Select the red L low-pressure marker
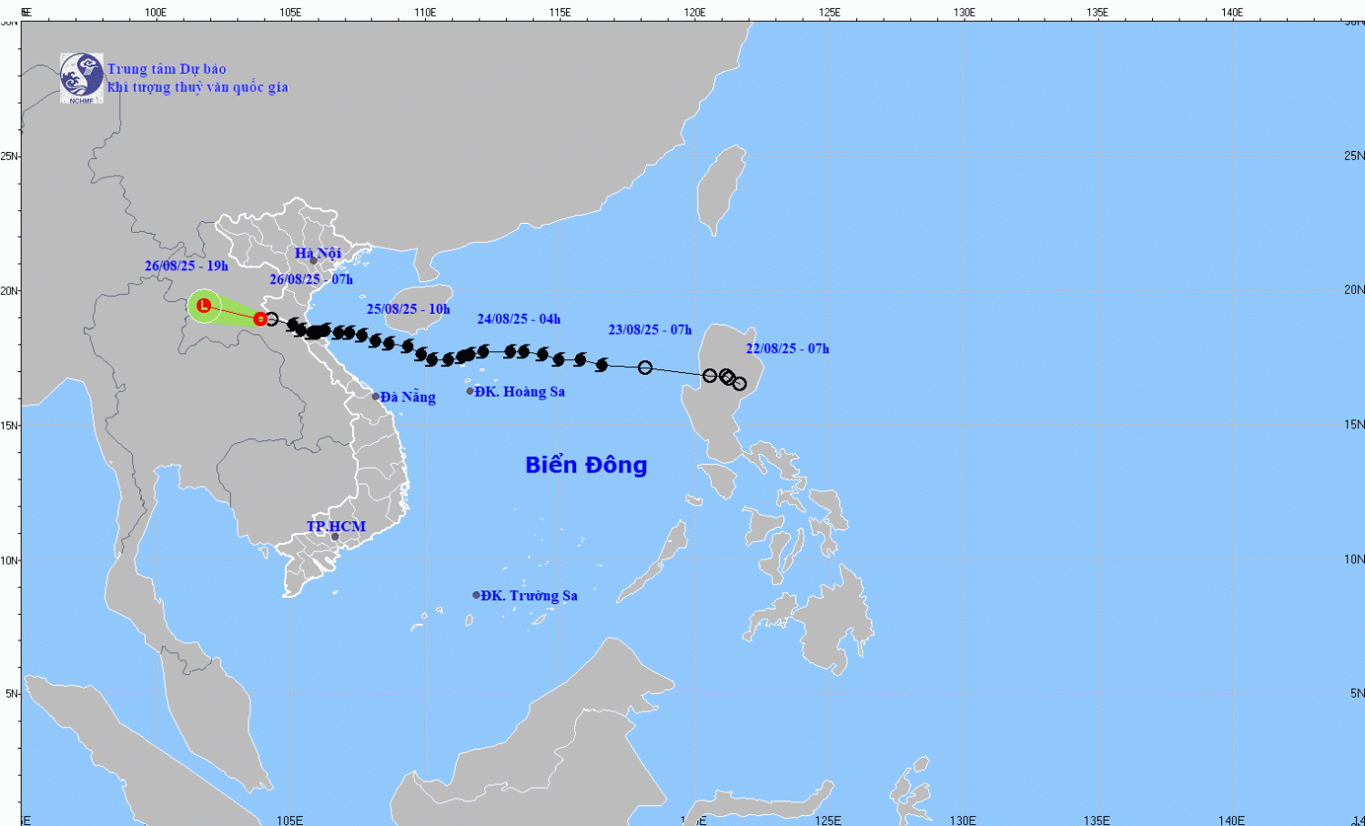This screenshot has height=826, width=1365. coord(204,306)
